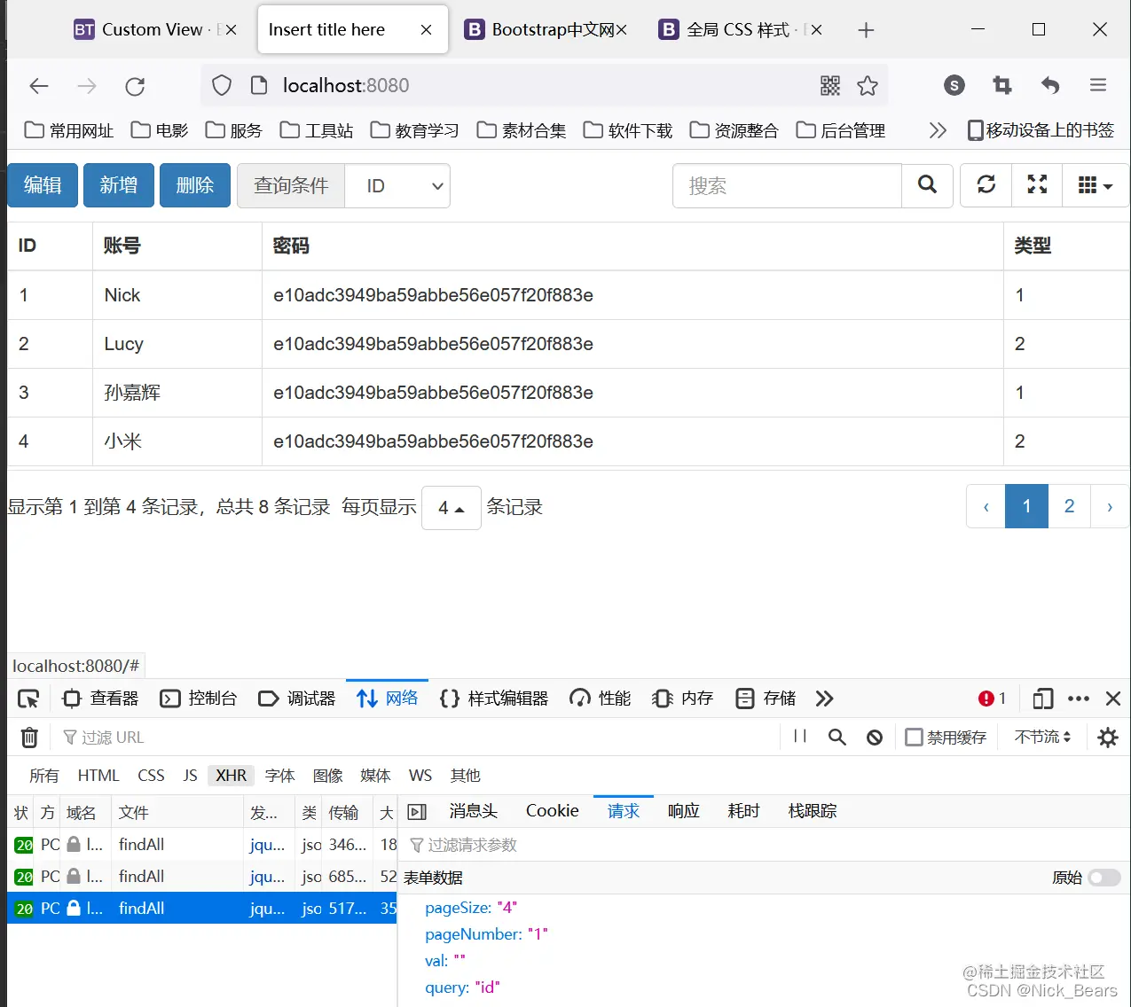This screenshot has height=1007, width=1131.
Task: Show more bookmark folders chevron
Action: click(938, 130)
